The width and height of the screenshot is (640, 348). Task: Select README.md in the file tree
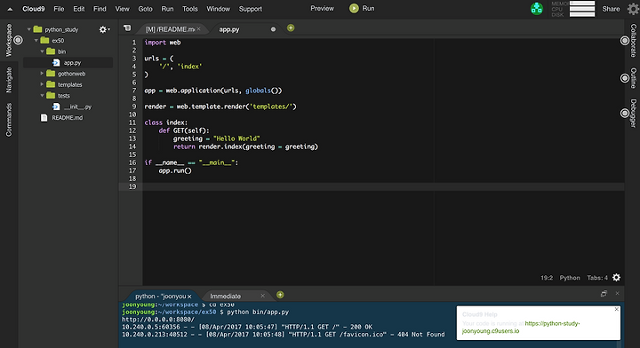[68, 117]
